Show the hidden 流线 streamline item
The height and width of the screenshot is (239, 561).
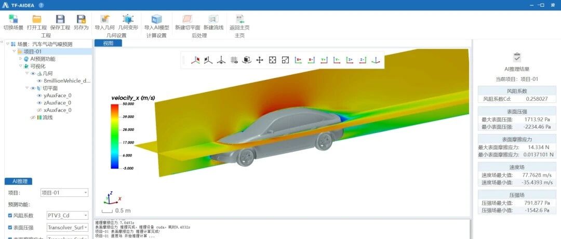(x=33, y=117)
